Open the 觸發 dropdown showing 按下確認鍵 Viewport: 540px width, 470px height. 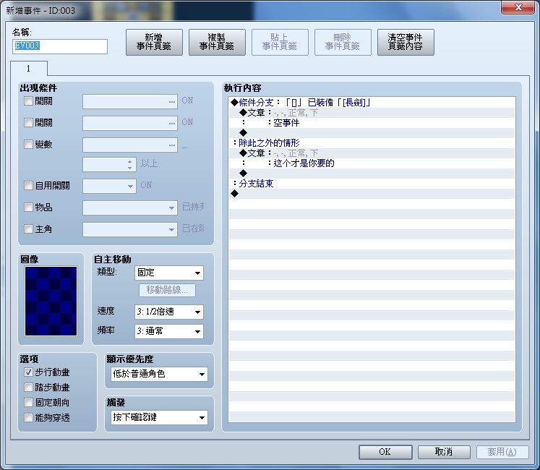tap(160, 417)
